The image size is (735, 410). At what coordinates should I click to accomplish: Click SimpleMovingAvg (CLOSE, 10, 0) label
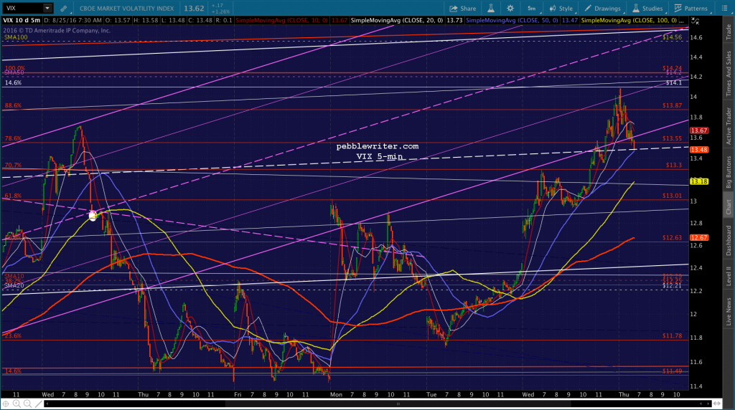tap(281, 21)
